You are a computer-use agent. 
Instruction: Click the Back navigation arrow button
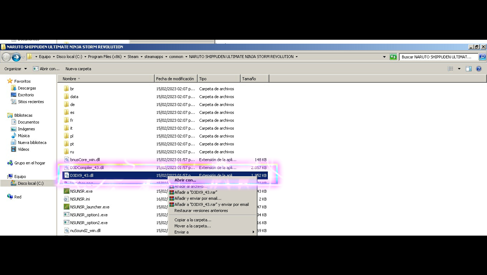pos(6,57)
